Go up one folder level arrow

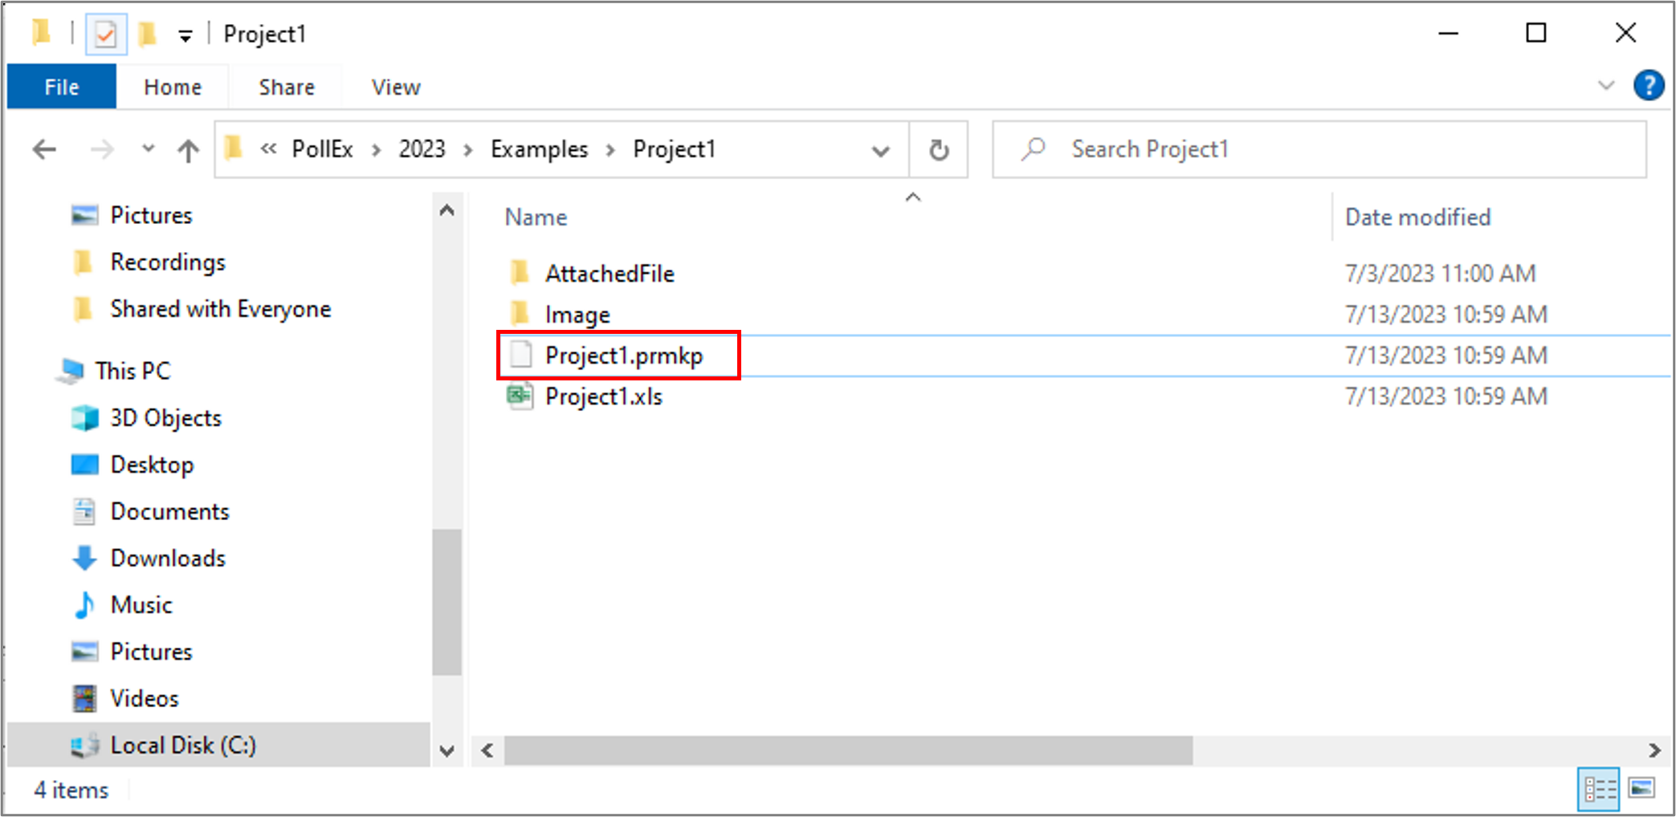coord(188,150)
